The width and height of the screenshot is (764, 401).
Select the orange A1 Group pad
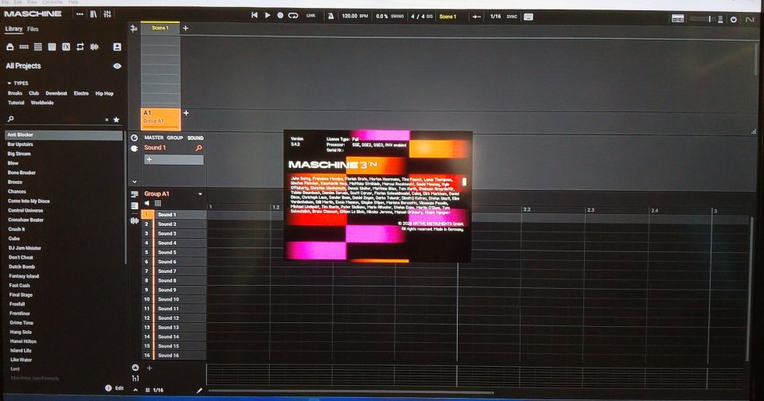coord(160,119)
